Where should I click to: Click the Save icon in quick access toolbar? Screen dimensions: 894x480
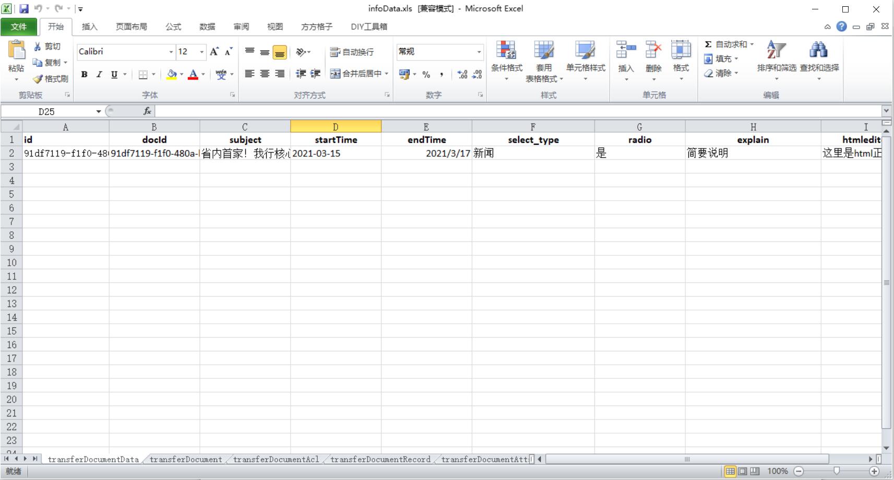click(x=24, y=9)
